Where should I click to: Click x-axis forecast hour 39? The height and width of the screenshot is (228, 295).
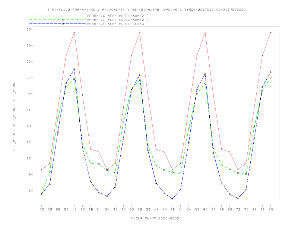coord(148,209)
